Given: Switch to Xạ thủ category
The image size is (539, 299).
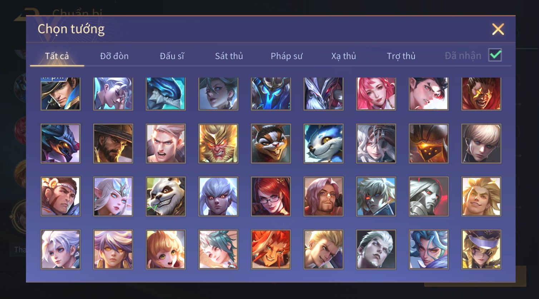Looking at the screenshot, I should pos(344,56).
